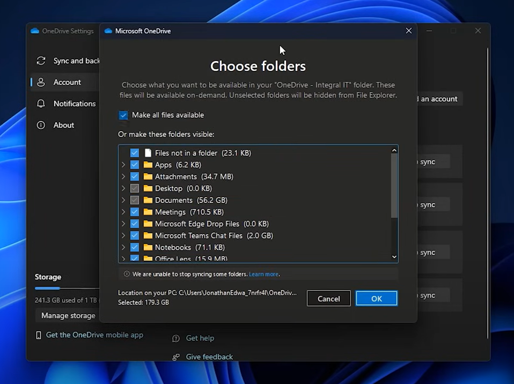514x384 pixels.
Task: Click the Storage usage progress bar
Action: pyautogui.click(x=67, y=289)
